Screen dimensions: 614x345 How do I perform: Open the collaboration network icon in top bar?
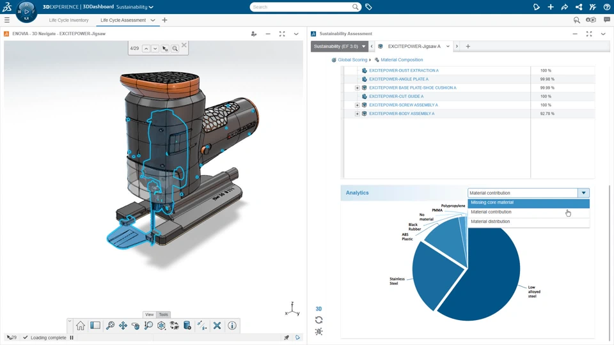point(579,7)
